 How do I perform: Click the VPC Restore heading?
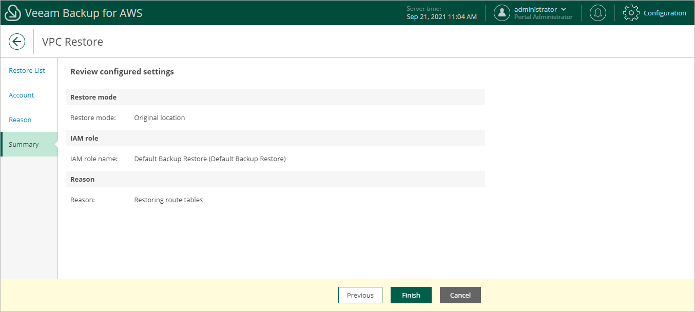[72, 42]
